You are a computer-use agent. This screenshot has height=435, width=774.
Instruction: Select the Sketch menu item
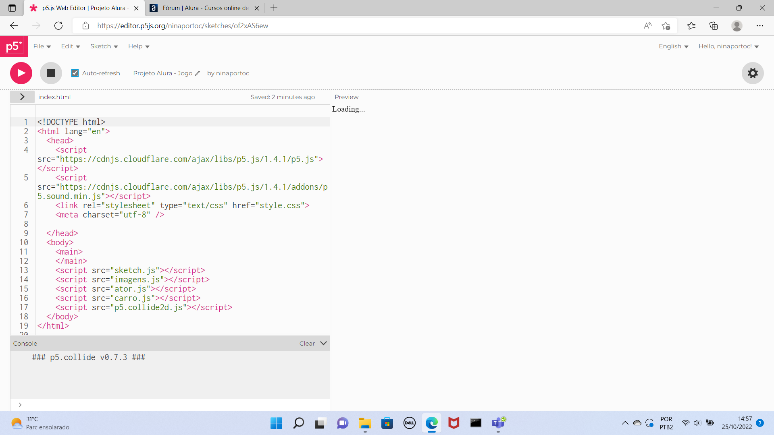coord(103,46)
